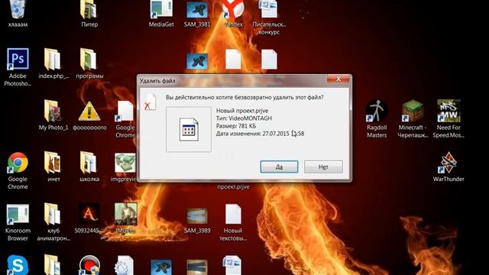Image resolution: width=489 pixels, height=275 pixels.
Task: Launch the Skype shortcut
Action: pyautogui.click(x=18, y=265)
